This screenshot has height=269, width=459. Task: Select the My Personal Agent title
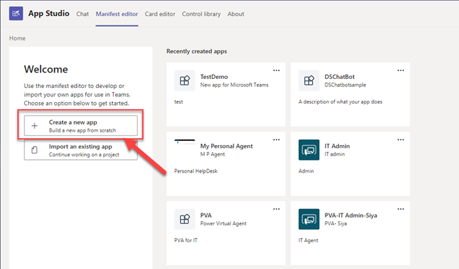(227, 146)
